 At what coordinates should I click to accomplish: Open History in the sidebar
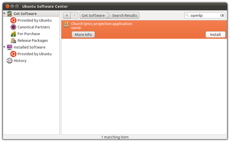[20, 61]
